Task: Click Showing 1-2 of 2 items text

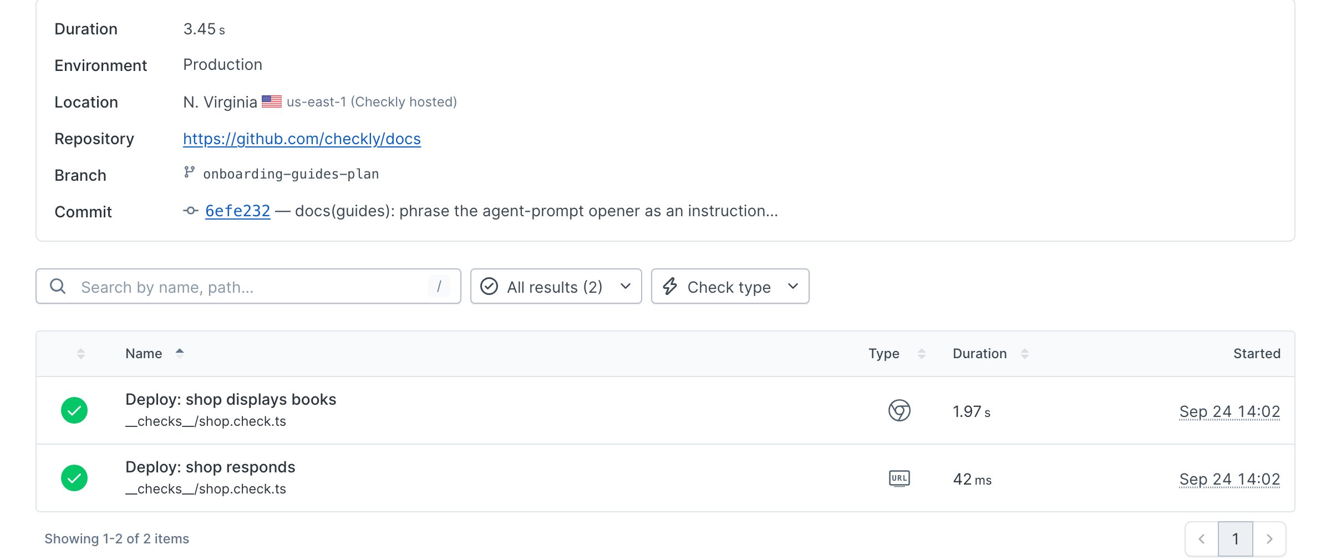Action: pyautogui.click(x=117, y=539)
